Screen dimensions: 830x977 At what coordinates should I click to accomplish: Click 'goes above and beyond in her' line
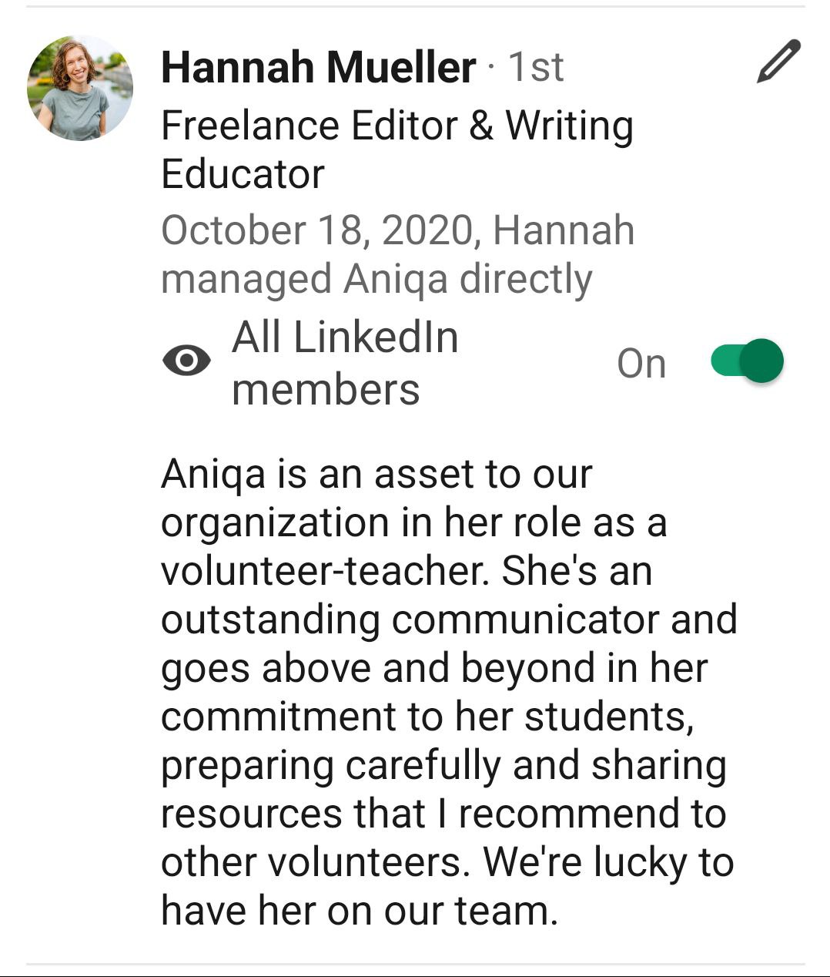[x=433, y=668]
